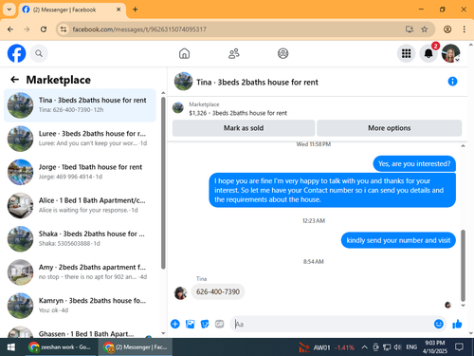
Task: Click the $1,326 listing title link
Action: [238, 113]
